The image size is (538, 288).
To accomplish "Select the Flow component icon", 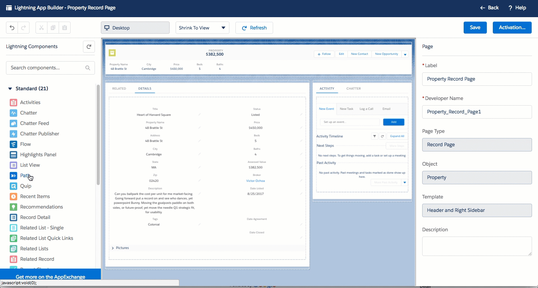I will pos(13,144).
